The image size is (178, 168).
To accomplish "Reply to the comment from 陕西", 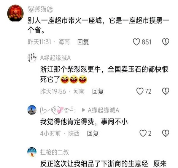I will point(93,133).
